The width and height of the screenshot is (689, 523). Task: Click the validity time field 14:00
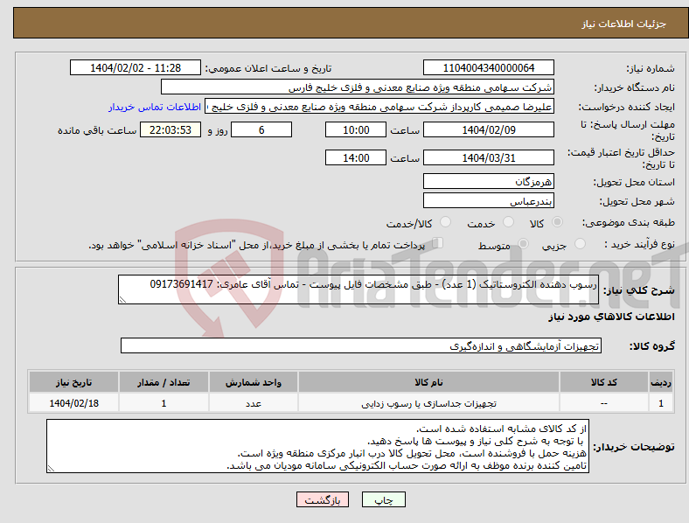(356, 157)
